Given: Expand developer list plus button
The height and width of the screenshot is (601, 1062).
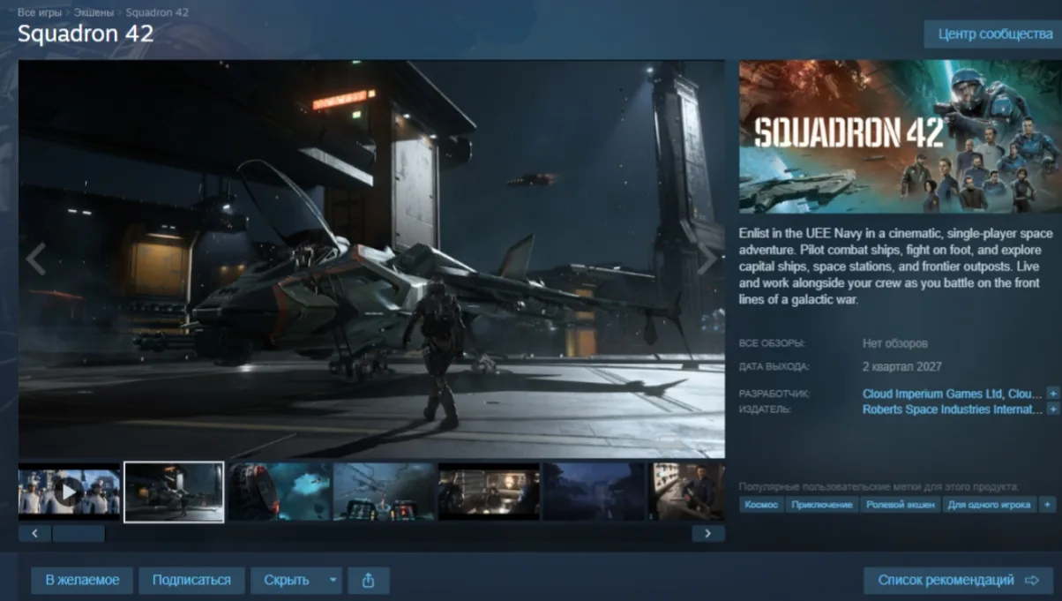Looking at the screenshot, I should (x=1052, y=393).
